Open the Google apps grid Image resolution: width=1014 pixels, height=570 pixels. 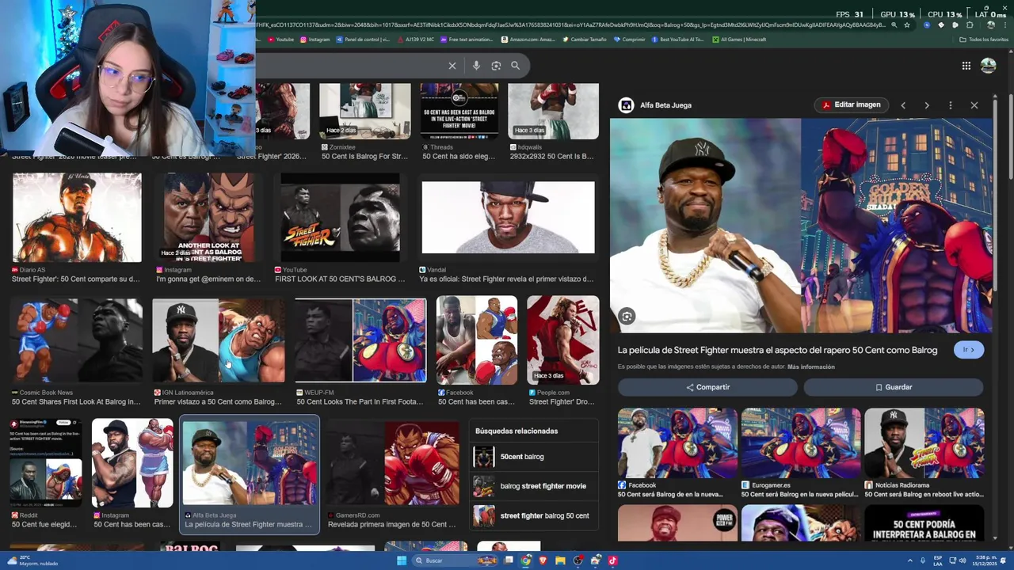tap(966, 66)
